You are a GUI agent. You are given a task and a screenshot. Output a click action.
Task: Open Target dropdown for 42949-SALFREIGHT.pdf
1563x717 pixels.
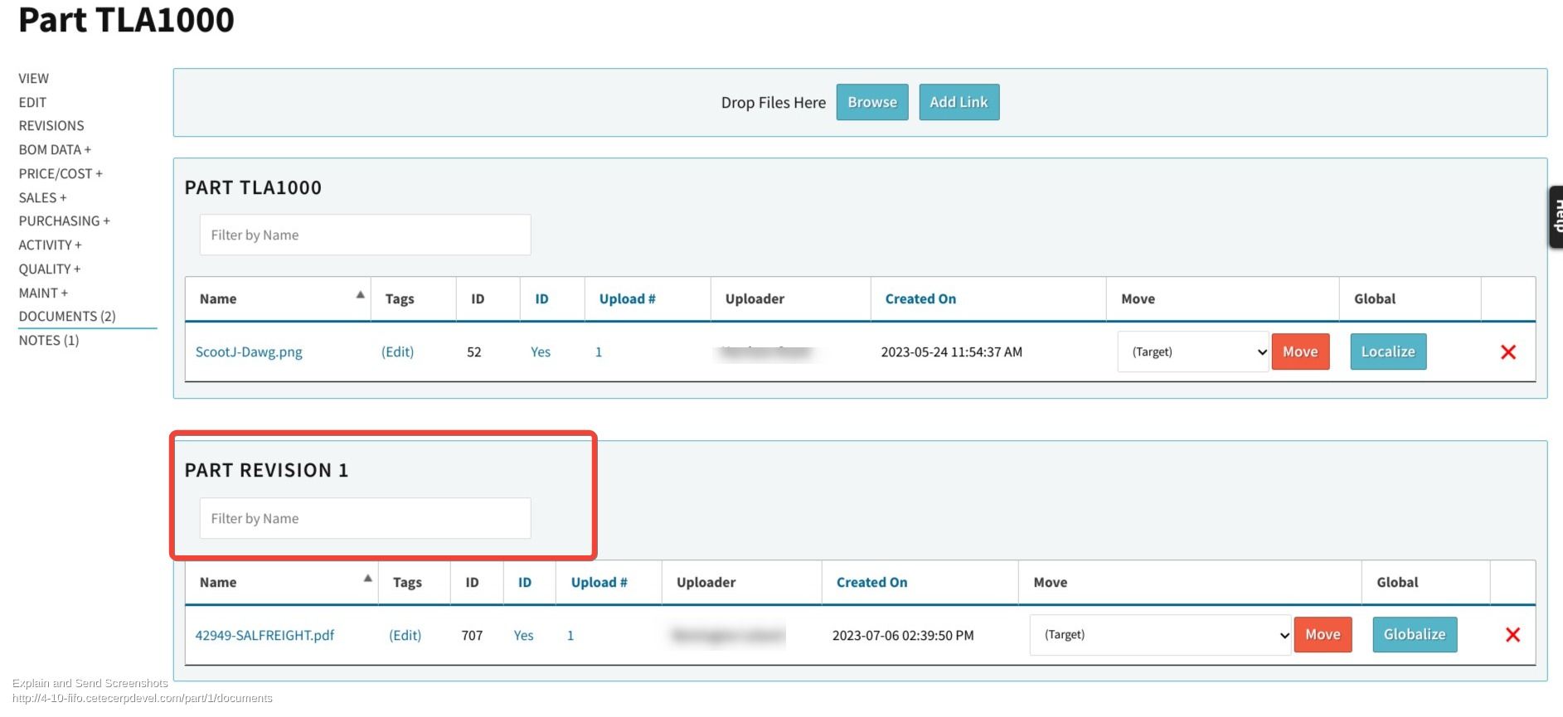point(1159,635)
